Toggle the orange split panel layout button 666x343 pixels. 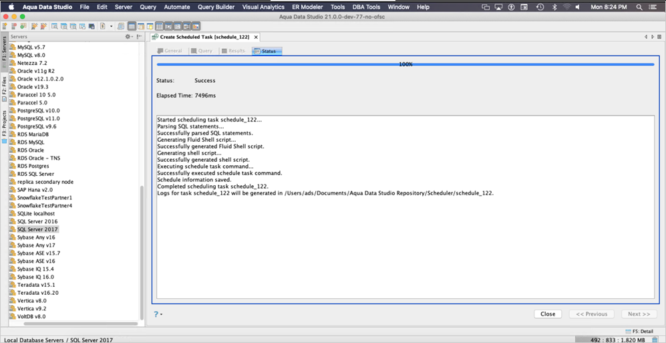click(x=141, y=26)
